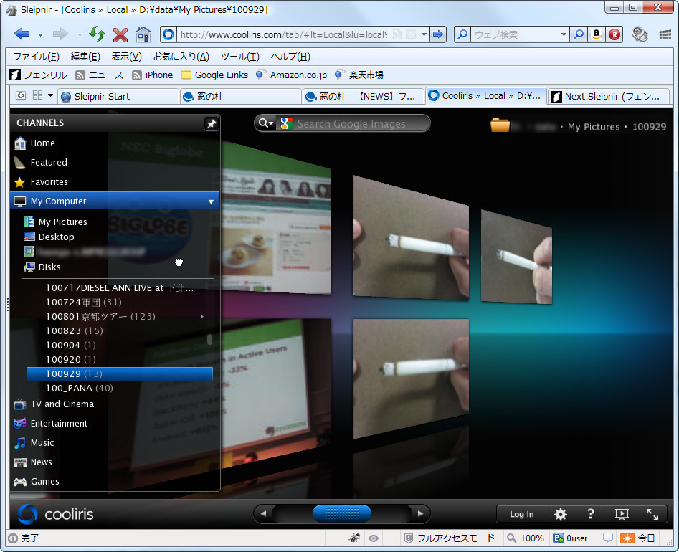The width and height of the screenshot is (679, 552).
Task: Open the Forward button history dropdown arrow
Action: pos(80,34)
